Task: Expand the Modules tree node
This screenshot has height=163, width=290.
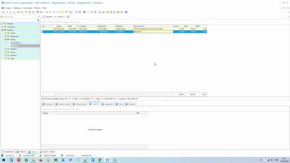Action: point(2,24)
